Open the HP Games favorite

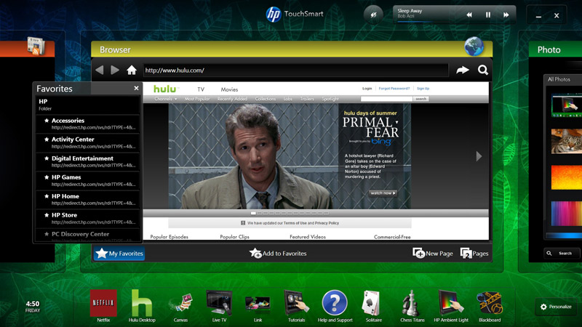(x=87, y=180)
